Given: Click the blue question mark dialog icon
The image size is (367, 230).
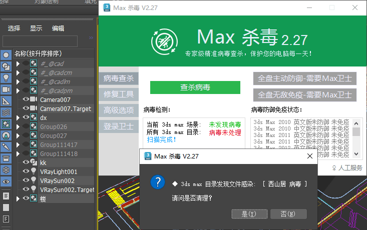Looking at the screenshot, I should point(158,181).
